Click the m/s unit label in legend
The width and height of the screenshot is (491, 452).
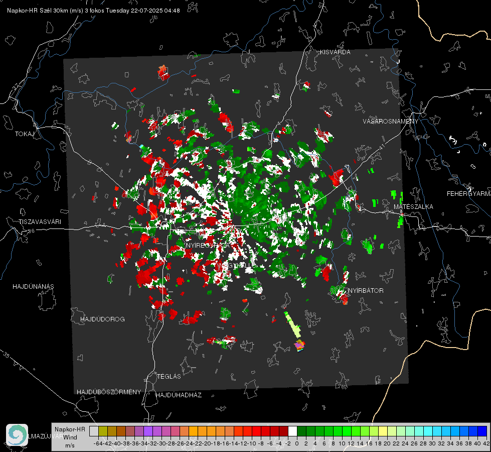pos(70,445)
